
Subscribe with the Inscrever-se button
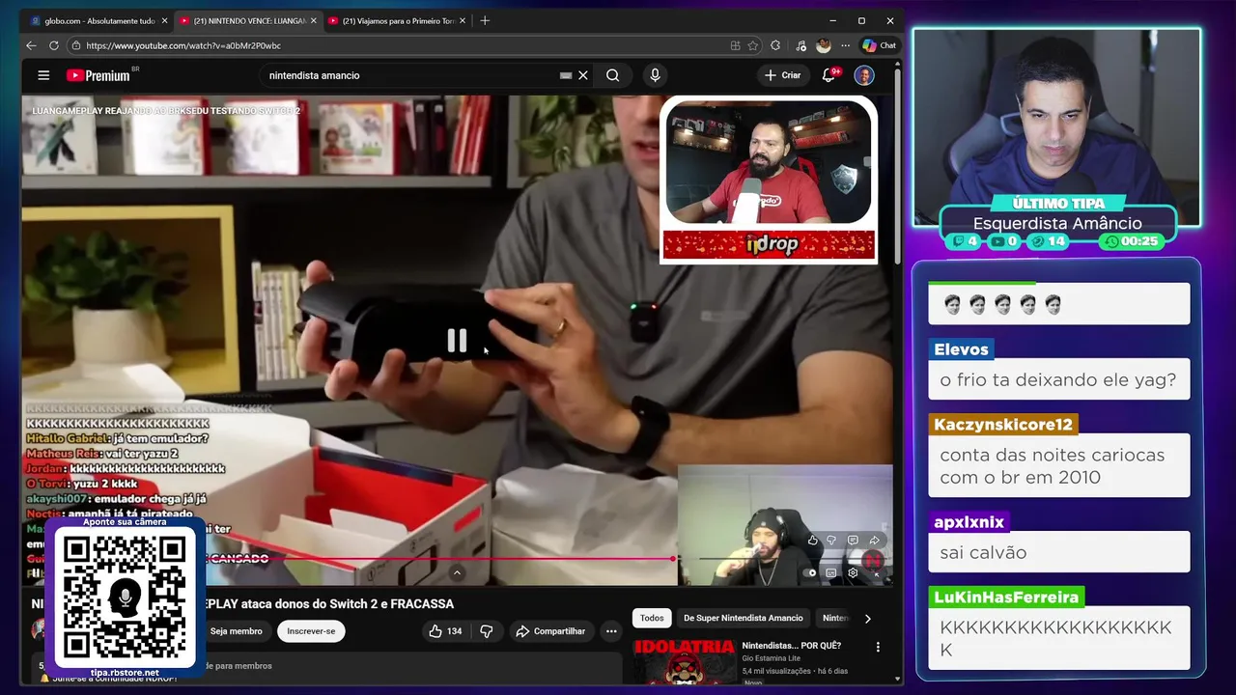tap(311, 631)
